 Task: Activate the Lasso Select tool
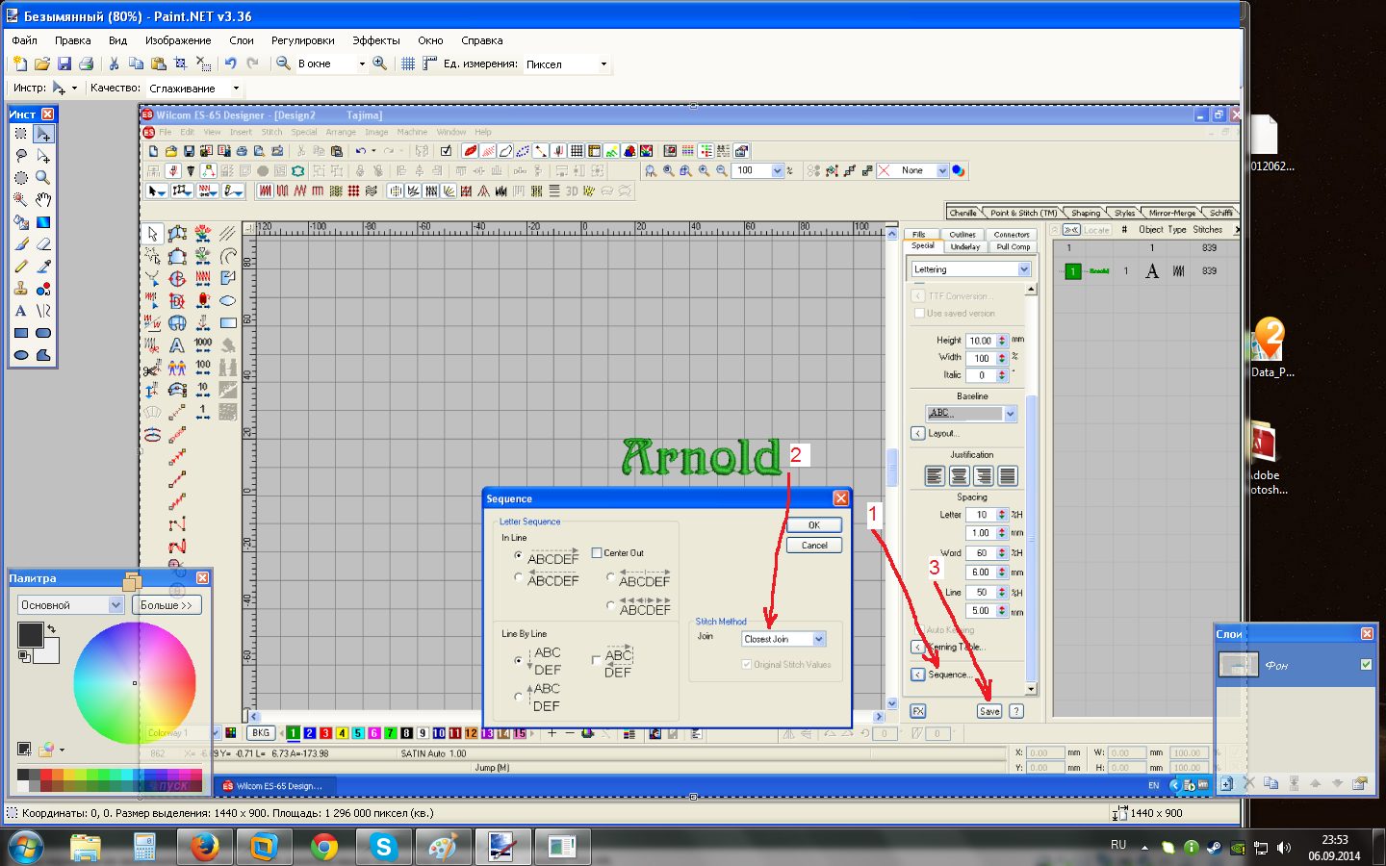click(x=20, y=156)
